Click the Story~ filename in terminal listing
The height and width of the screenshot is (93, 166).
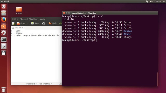[128, 37]
